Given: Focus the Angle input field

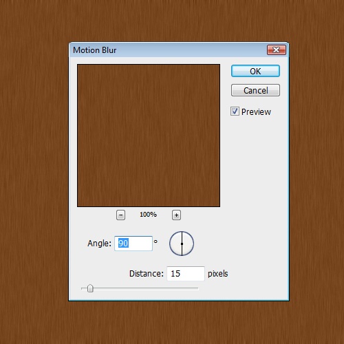Looking at the screenshot, I should coord(133,244).
